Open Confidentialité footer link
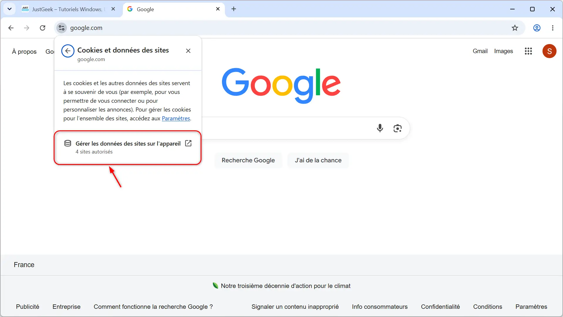563x317 pixels. pyautogui.click(x=440, y=307)
